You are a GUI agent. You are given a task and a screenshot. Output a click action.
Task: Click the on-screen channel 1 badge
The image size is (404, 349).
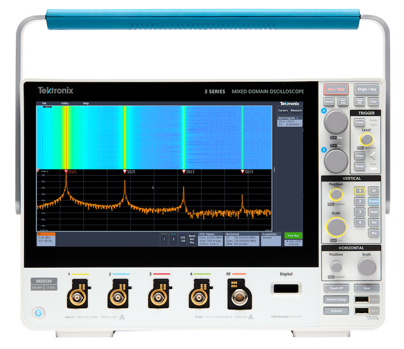click(164, 239)
